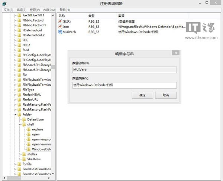Click the MUIVerb string value icon

point(61,32)
